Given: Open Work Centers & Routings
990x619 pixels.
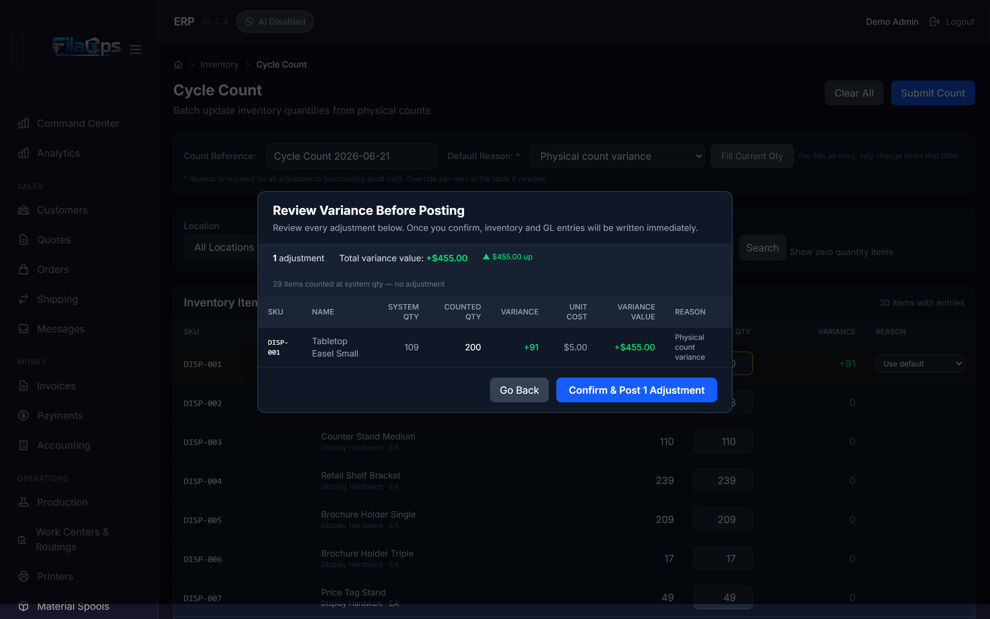Looking at the screenshot, I should coord(72,539).
